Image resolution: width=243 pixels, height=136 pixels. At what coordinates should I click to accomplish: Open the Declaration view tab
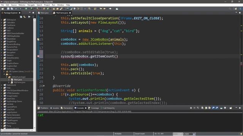click(67, 108)
